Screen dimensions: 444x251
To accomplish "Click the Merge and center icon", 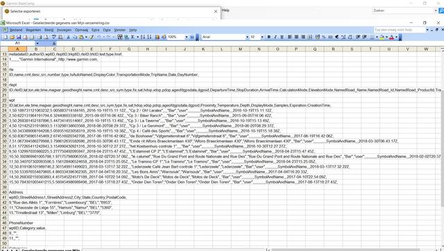I will click(310, 37).
